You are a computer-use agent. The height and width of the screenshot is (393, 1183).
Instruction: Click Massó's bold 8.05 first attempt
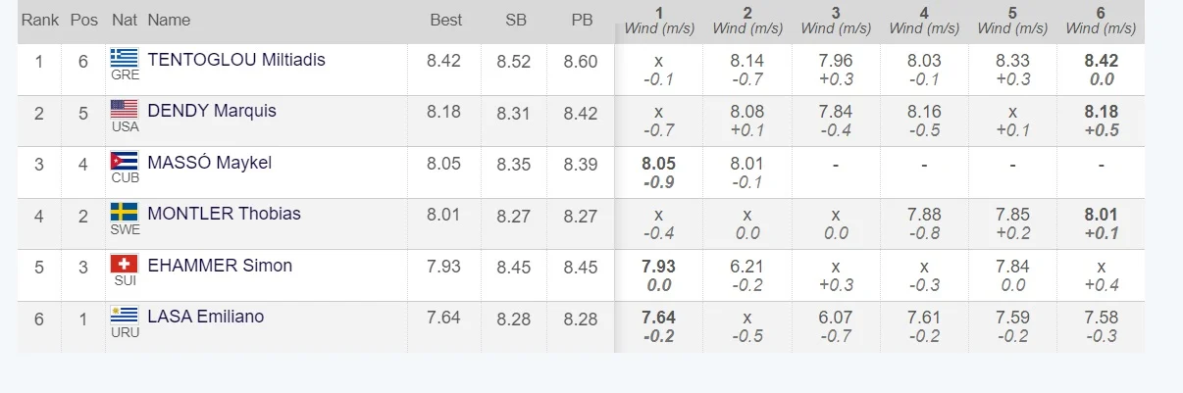click(x=658, y=164)
